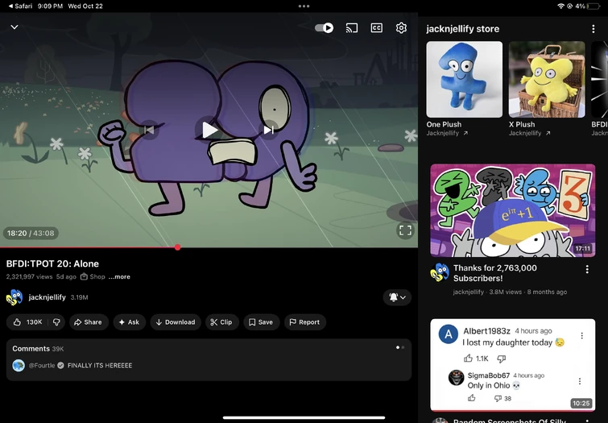Like the SigmaBob67 reply
This screenshot has height=423, width=608.
pos(472,398)
